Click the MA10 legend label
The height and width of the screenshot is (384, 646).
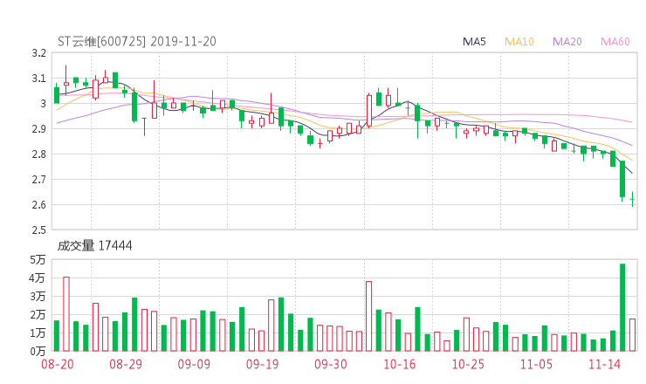pos(519,42)
